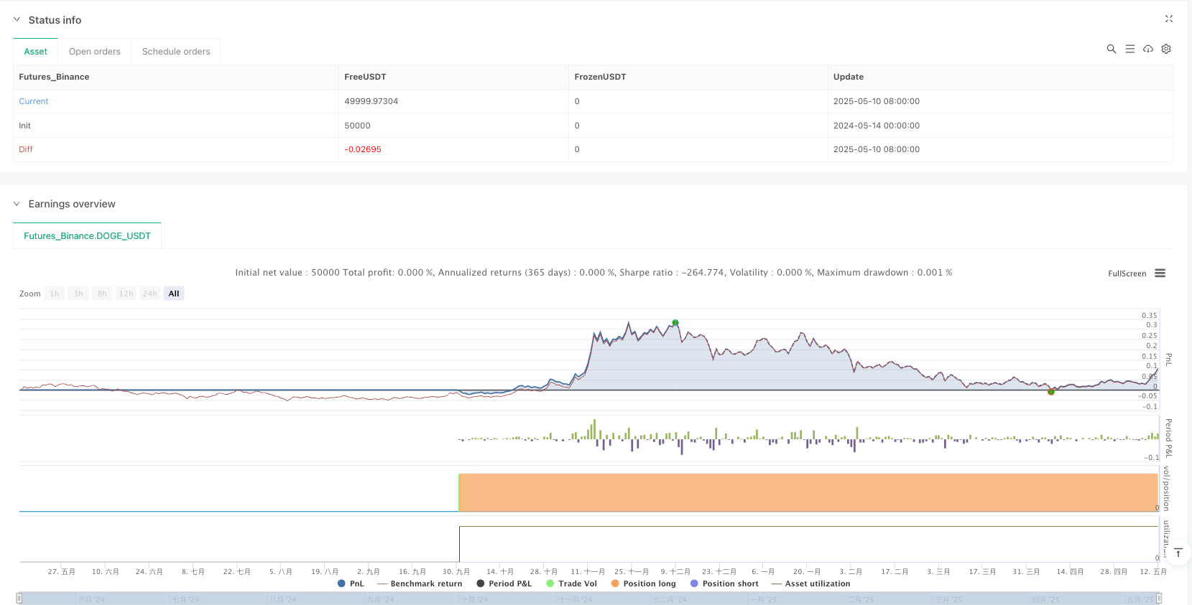Screen dimensions: 1192x605
Task: Open the chart hamburger menu beside FullScreen
Action: point(1160,273)
